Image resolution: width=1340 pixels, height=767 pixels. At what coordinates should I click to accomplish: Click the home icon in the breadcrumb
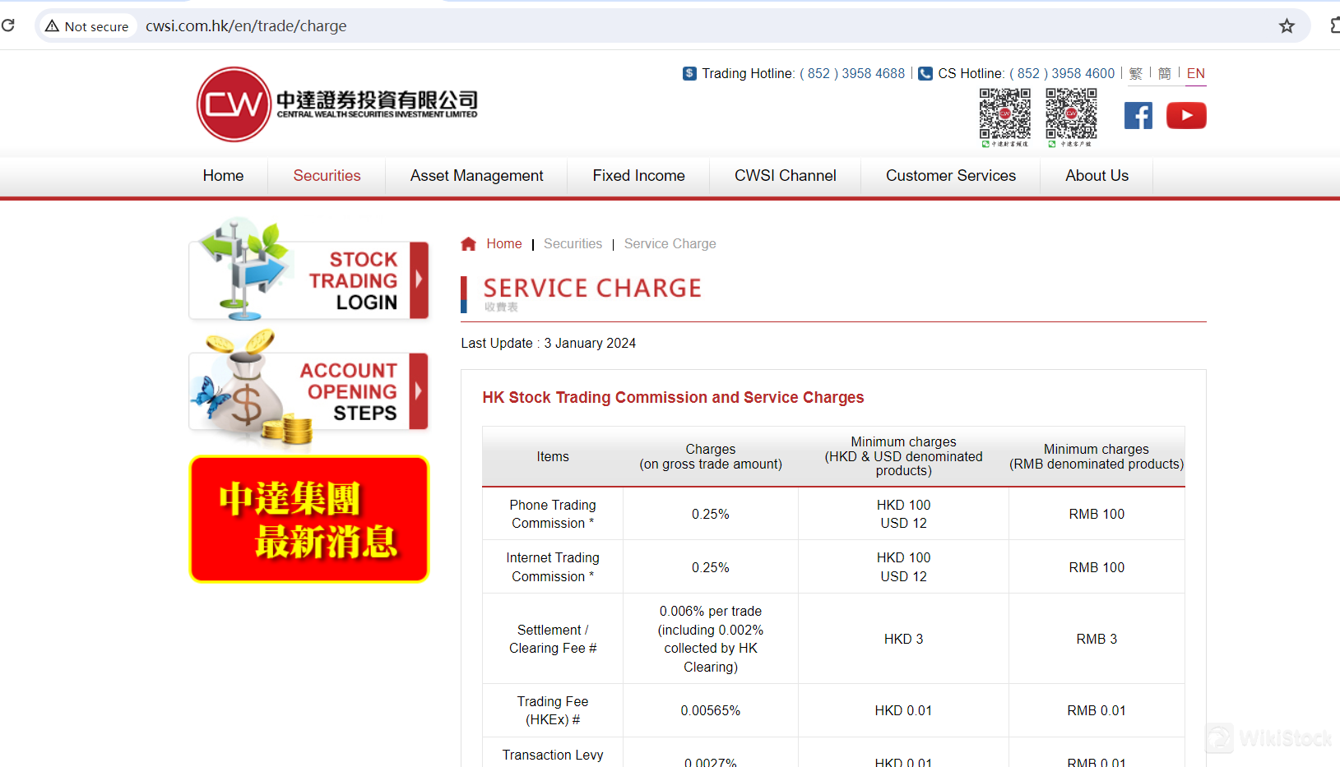click(x=468, y=243)
